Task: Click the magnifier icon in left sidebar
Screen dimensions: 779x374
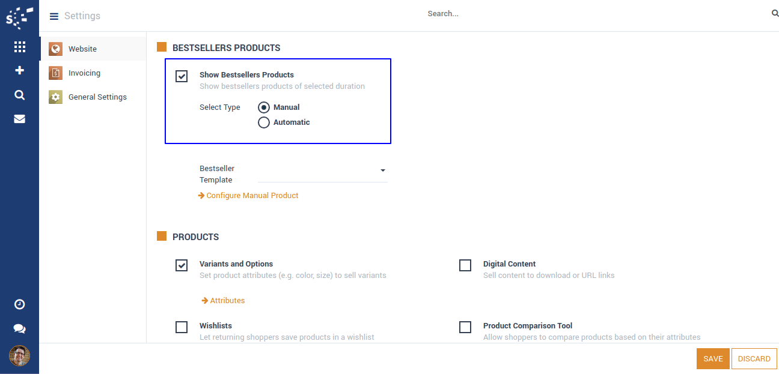Action: point(19,95)
